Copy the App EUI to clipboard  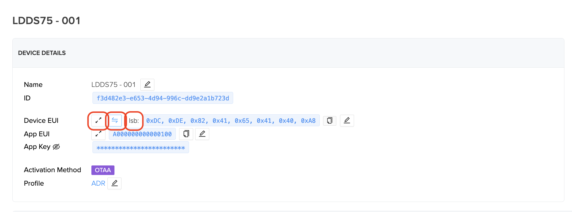186,134
